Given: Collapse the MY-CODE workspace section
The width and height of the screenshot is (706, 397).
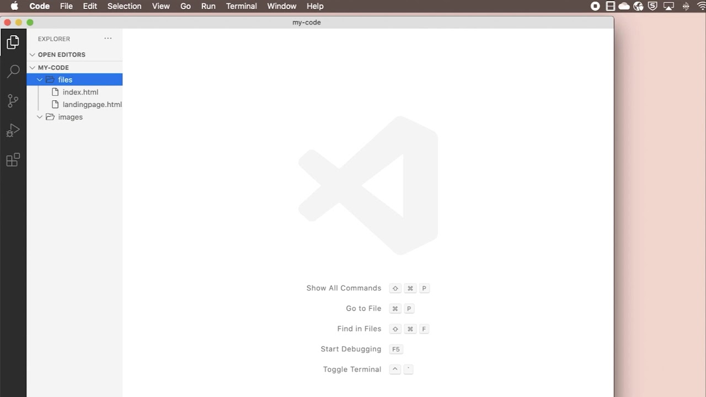Looking at the screenshot, I should [33, 67].
